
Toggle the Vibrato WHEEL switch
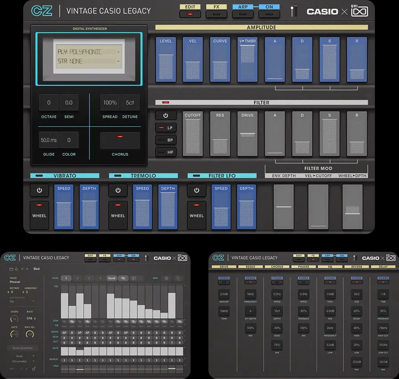point(39,215)
